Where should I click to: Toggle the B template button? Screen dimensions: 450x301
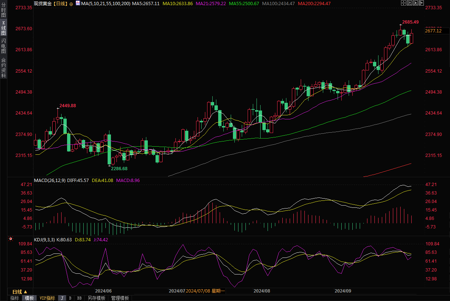pyautogui.click(x=70, y=298)
